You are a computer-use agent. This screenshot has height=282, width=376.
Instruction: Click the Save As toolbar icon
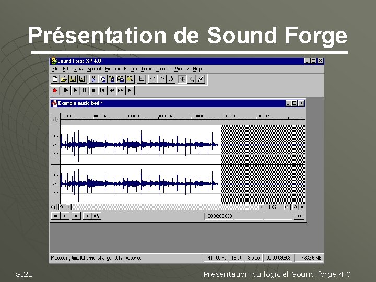[x=82, y=79]
